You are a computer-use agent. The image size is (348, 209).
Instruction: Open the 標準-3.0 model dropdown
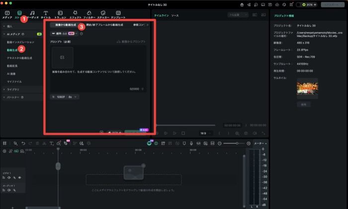pyautogui.click(x=65, y=33)
